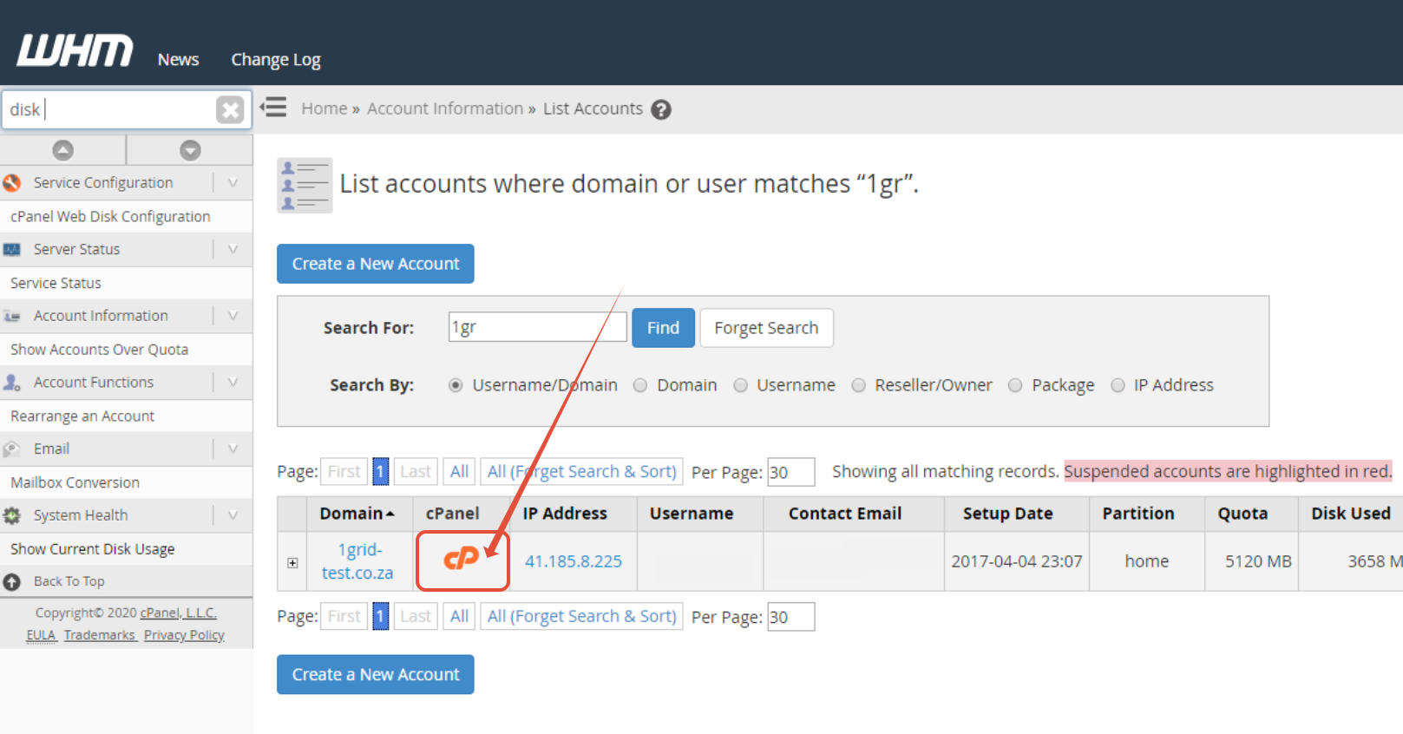Open Change Log in top navigation
Image resolution: width=1403 pixels, height=734 pixels.
276,60
